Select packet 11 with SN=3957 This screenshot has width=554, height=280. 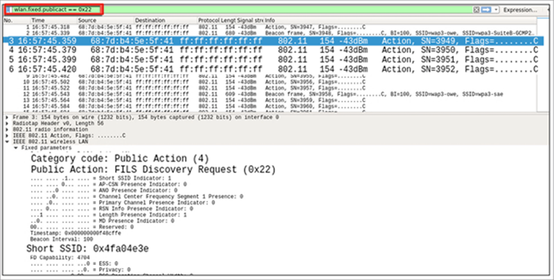pyautogui.click(x=270, y=88)
